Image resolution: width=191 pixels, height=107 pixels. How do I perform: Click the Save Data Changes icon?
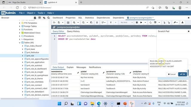pos(68,23)
